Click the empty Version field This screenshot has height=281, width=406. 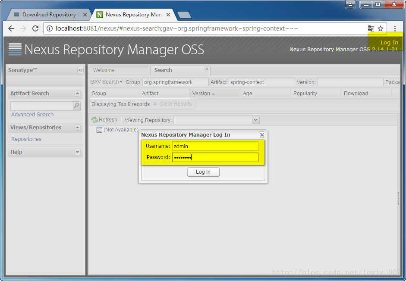click(350, 82)
